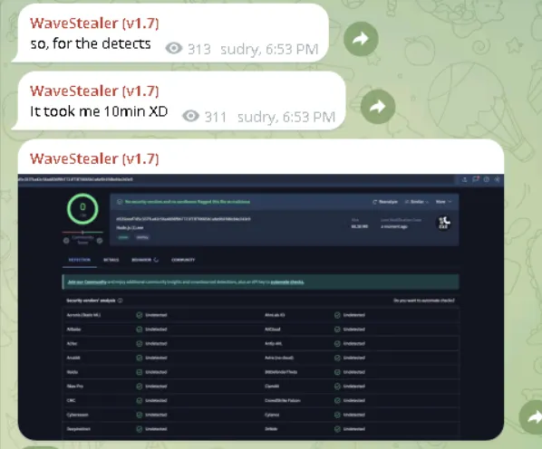The image size is (542, 449).
Task: Click the "a moment ago" analysis date value
Action: pyautogui.click(x=394, y=226)
